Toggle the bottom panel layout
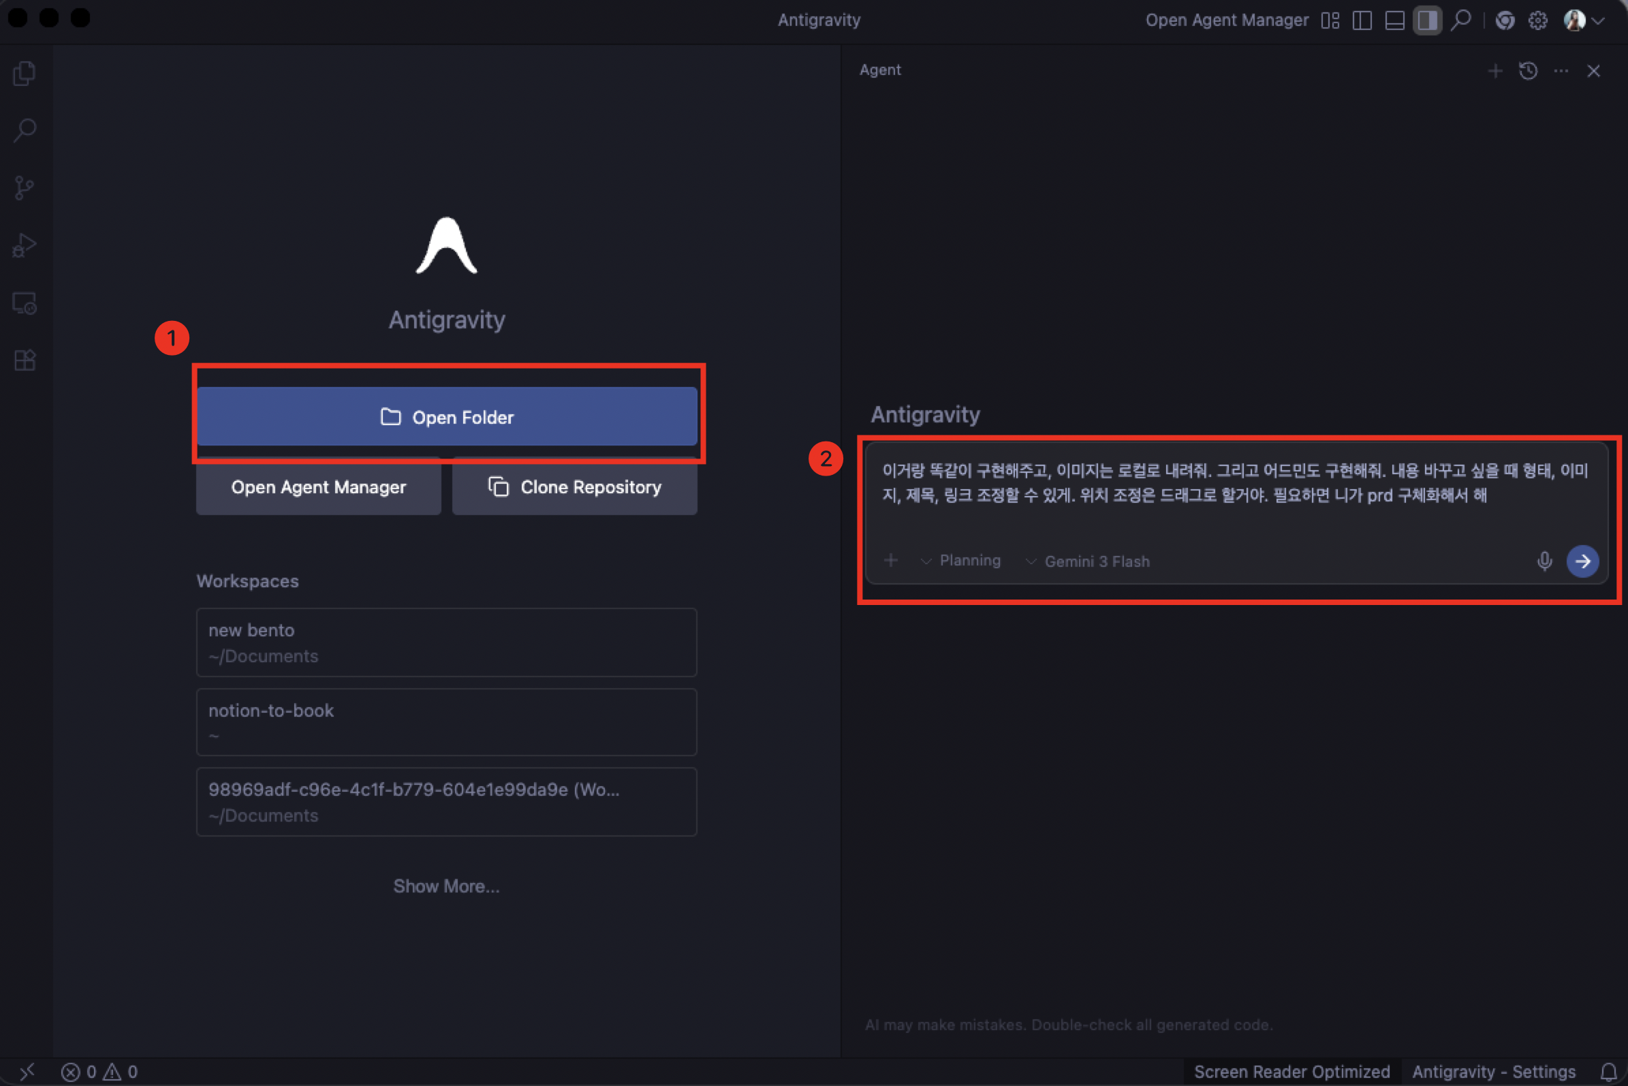The width and height of the screenshot is (1628, 1086). [1394, 20]
